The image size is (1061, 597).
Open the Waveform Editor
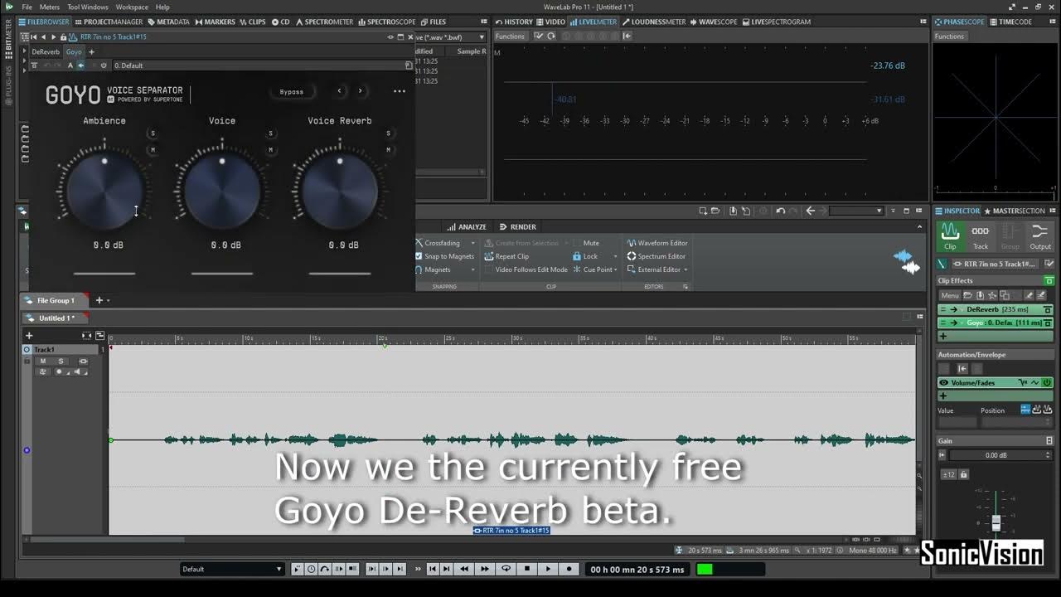click(657, 243)
